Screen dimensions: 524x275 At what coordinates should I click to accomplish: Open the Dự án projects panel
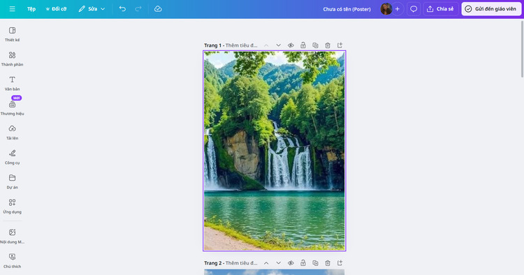point(13,181)
